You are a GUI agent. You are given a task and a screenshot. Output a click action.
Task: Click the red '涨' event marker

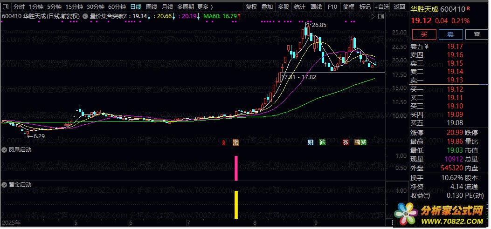click(346, 142)
